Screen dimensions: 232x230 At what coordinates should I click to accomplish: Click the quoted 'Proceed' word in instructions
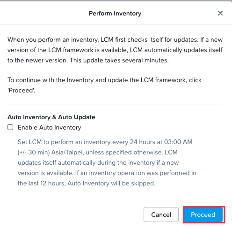click(21, 90)
